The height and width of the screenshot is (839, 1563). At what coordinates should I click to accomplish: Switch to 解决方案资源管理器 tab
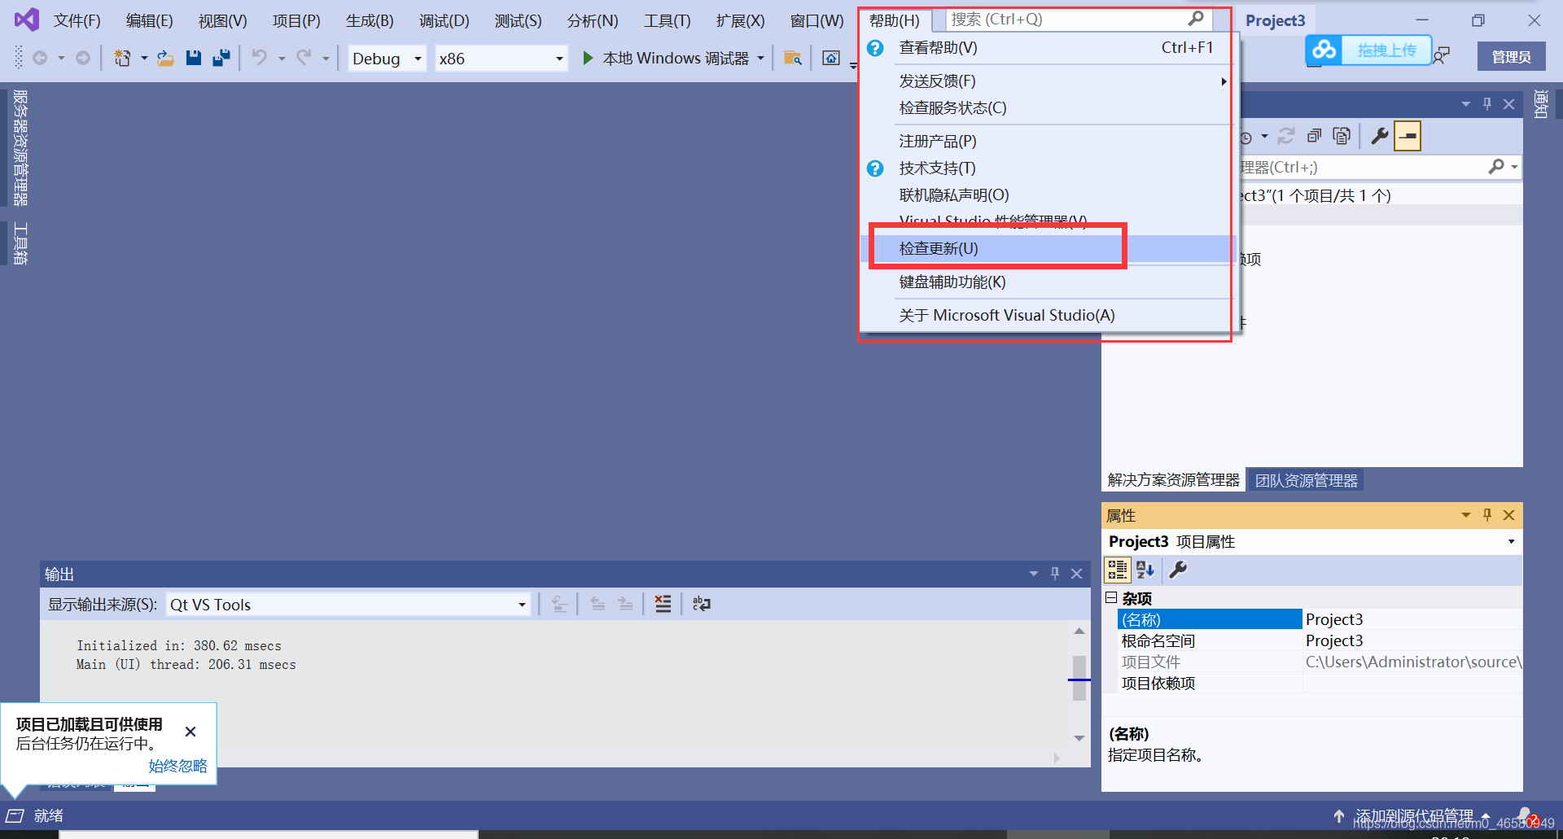pos(1173,480)
